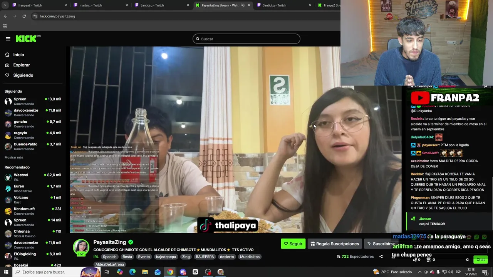Go back in browser
Screen dimensions: 493x277
click(5, 16)
